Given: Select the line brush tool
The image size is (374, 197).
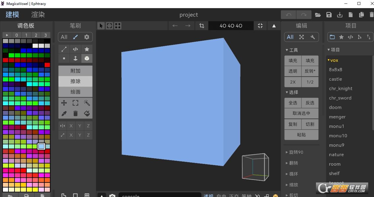Looking at the screenshot, I should [x=64, y=49].
